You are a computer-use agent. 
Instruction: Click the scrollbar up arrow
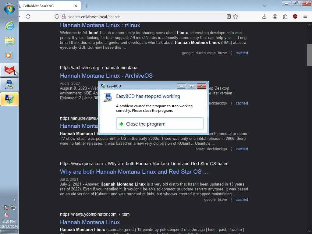pyautogui.click(x=309, y=25)
